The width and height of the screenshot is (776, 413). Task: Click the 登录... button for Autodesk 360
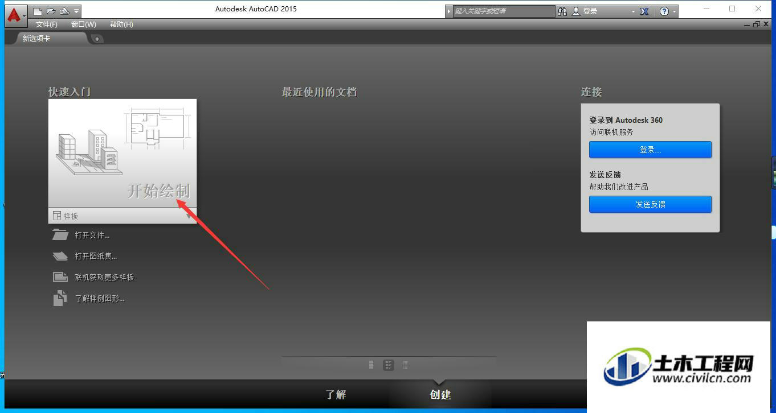[x=650, y=150]
